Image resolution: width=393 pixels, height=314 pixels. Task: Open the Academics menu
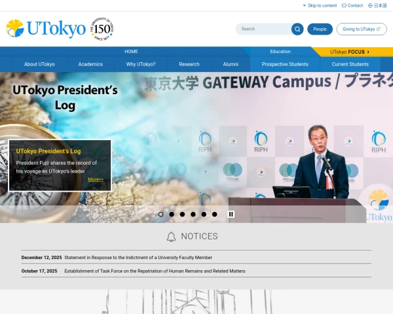coord(90,64)
